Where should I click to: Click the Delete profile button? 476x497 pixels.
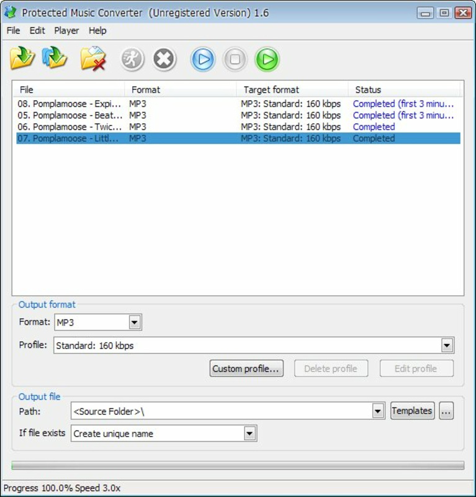(x=331, y=368)
